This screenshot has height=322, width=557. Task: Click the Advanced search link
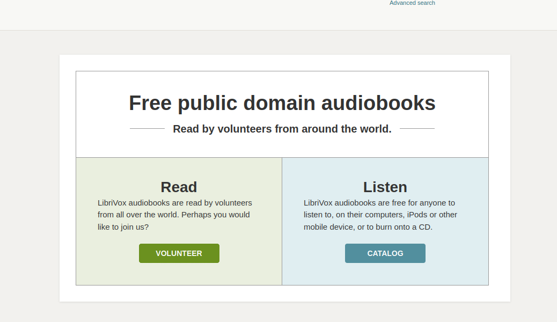(x=412, y=3)
